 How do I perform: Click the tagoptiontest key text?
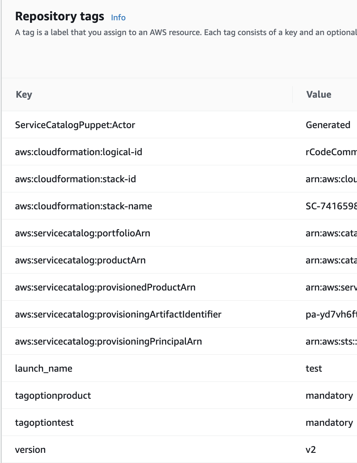point(45,422)
